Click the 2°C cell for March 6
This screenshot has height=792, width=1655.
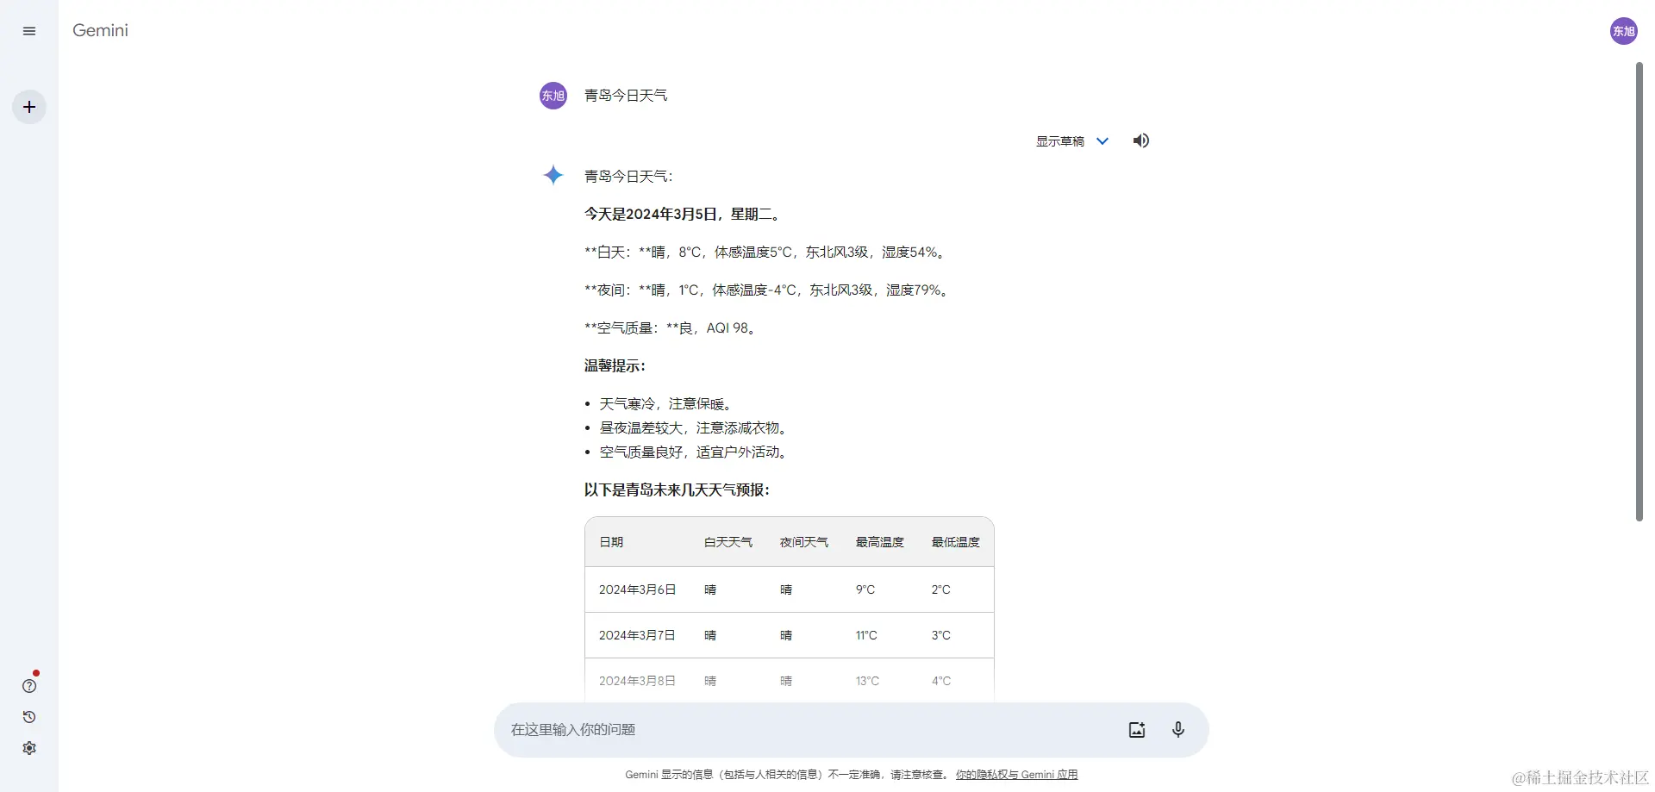941,589
